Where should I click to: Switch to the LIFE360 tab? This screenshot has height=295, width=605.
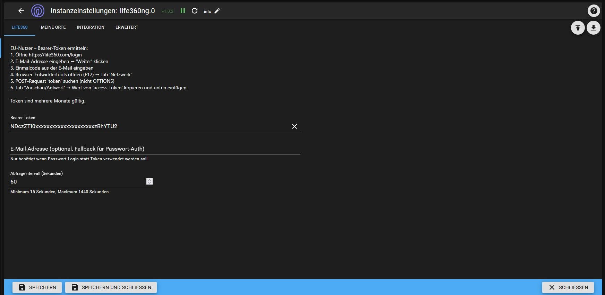(20, 27)
